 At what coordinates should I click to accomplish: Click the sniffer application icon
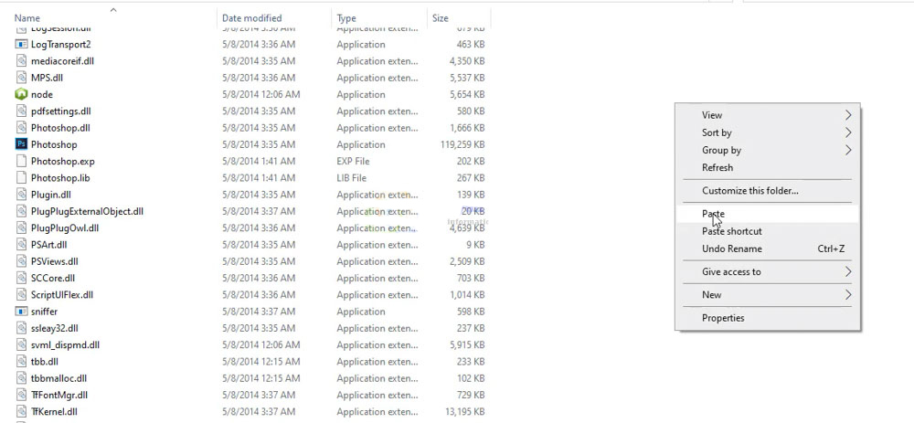pos(21,312)
